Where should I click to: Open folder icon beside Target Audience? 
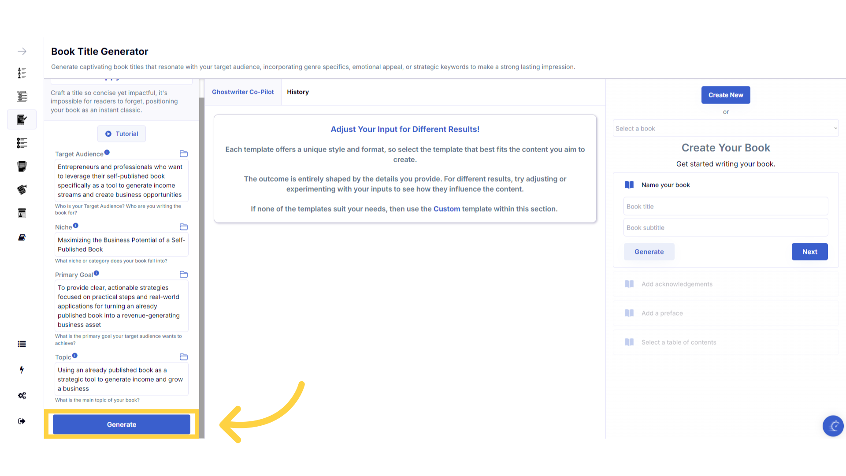[x=184, y=154]
